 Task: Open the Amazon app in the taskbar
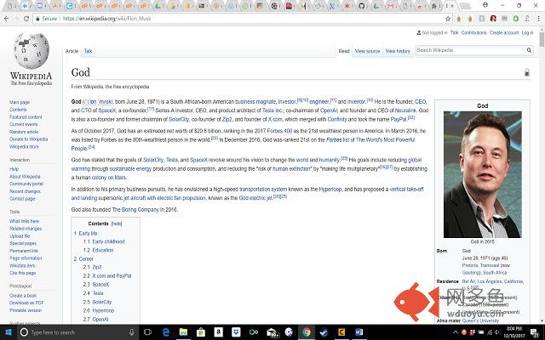[218, 332]
